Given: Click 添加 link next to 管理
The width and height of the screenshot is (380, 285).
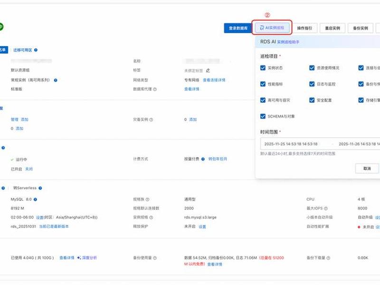Looking at the screenshot, I should tap(25, 120).
